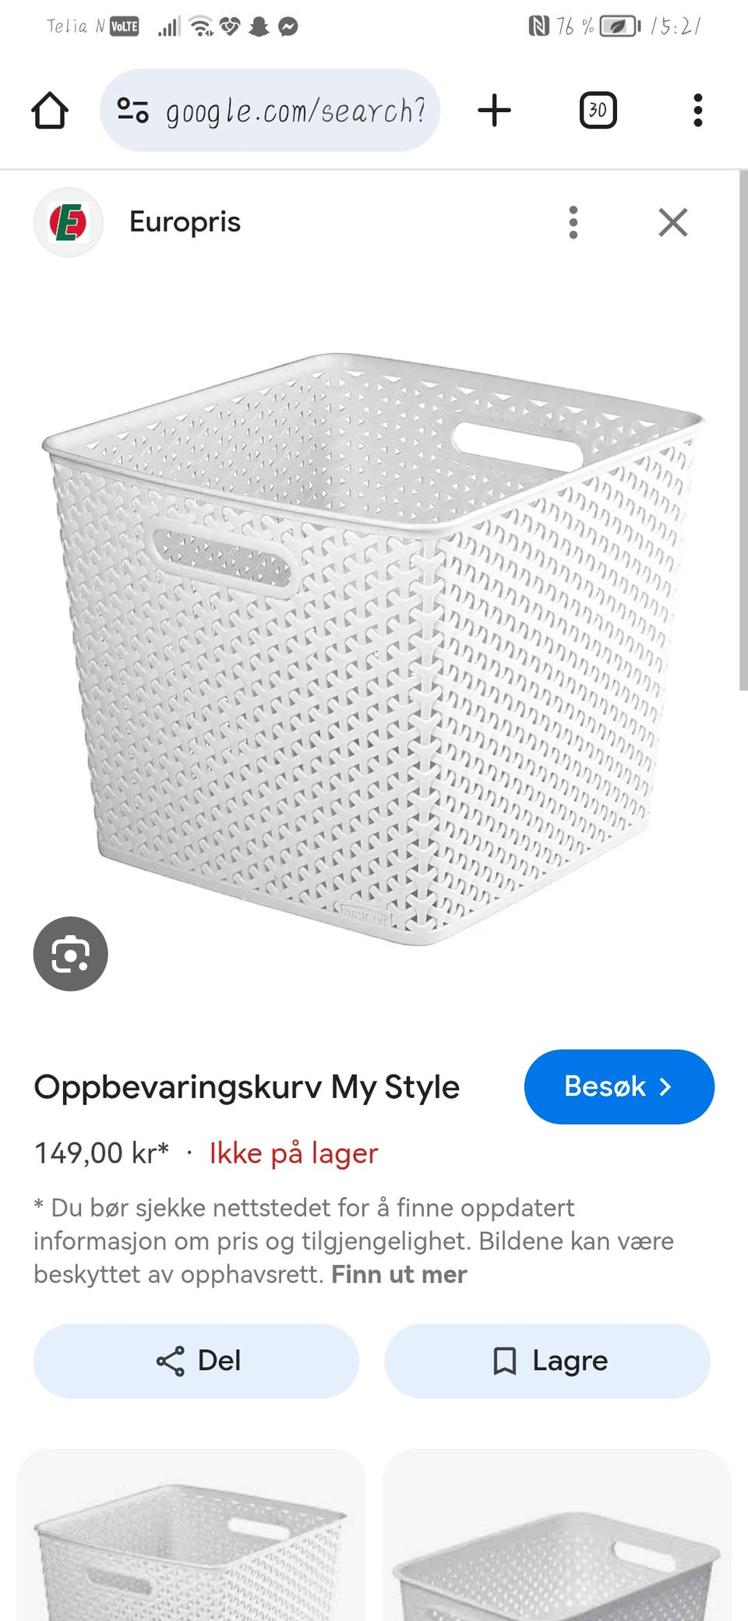Tap the Europris logo icon
Viewport: 748px width, 1621px height.
click(x=69, y=222)
